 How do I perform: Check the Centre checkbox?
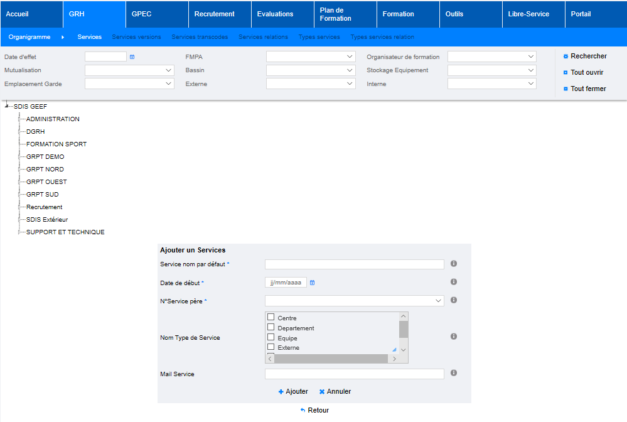click(271, 318)
